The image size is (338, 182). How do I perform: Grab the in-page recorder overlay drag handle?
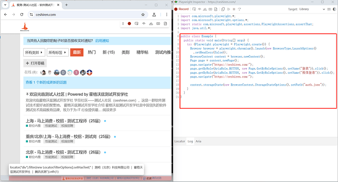[123, 24]
